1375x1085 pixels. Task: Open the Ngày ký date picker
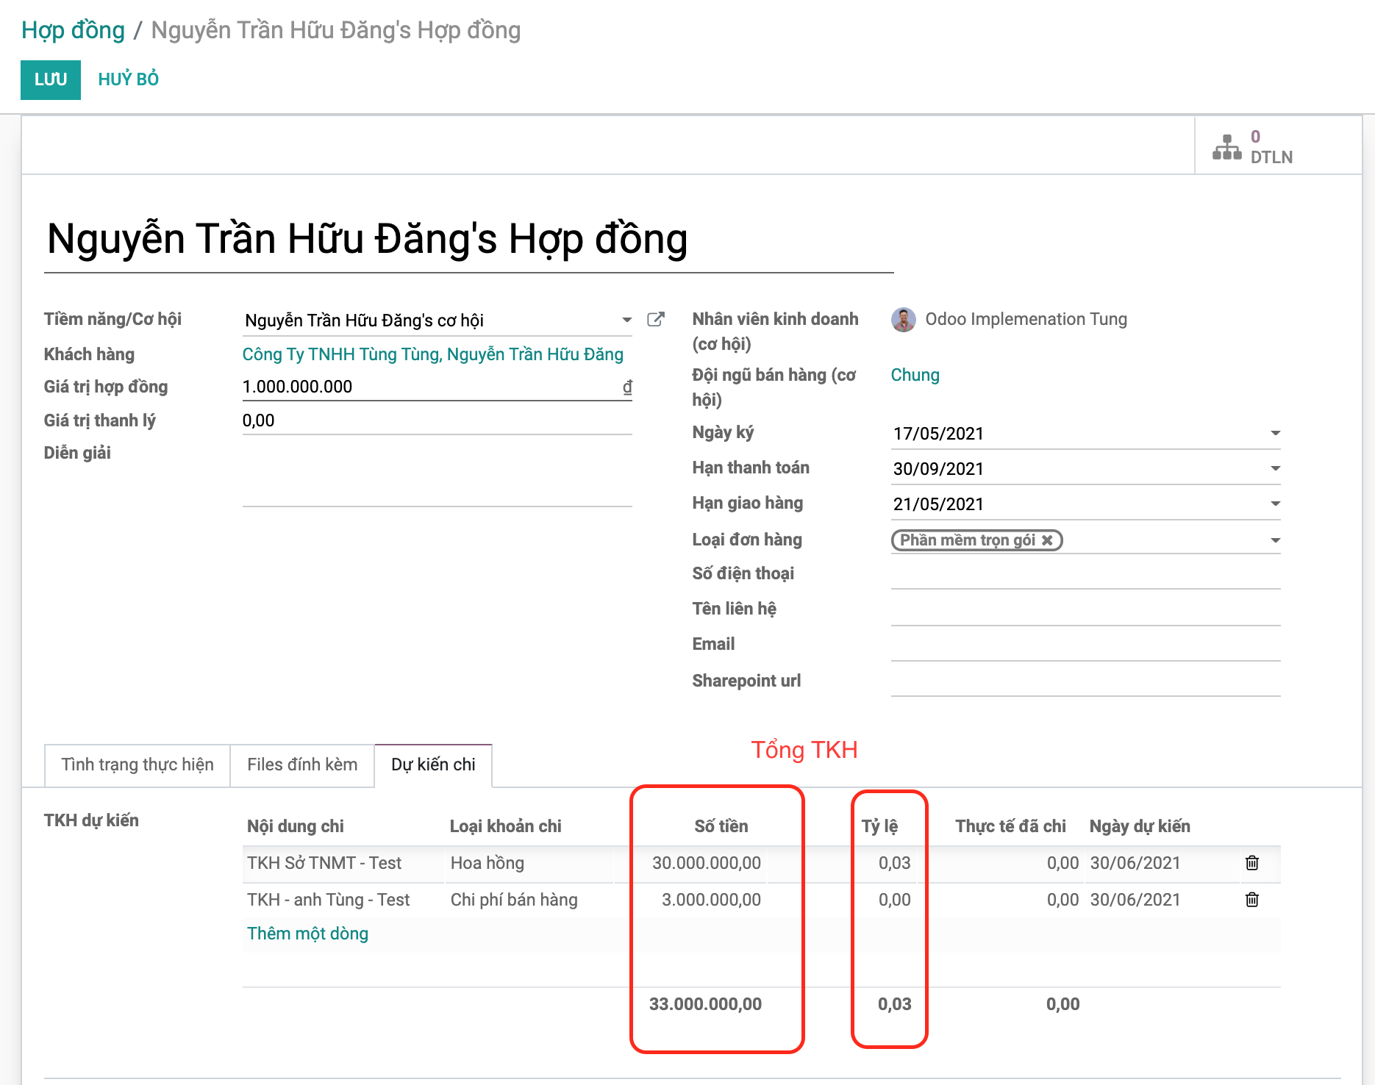tap(1275, 434)
